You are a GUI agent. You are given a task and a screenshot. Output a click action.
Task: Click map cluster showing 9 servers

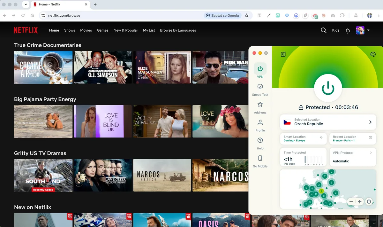coord(306,188)
